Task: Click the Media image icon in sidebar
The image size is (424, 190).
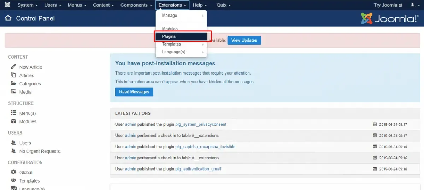Action: 13,92
